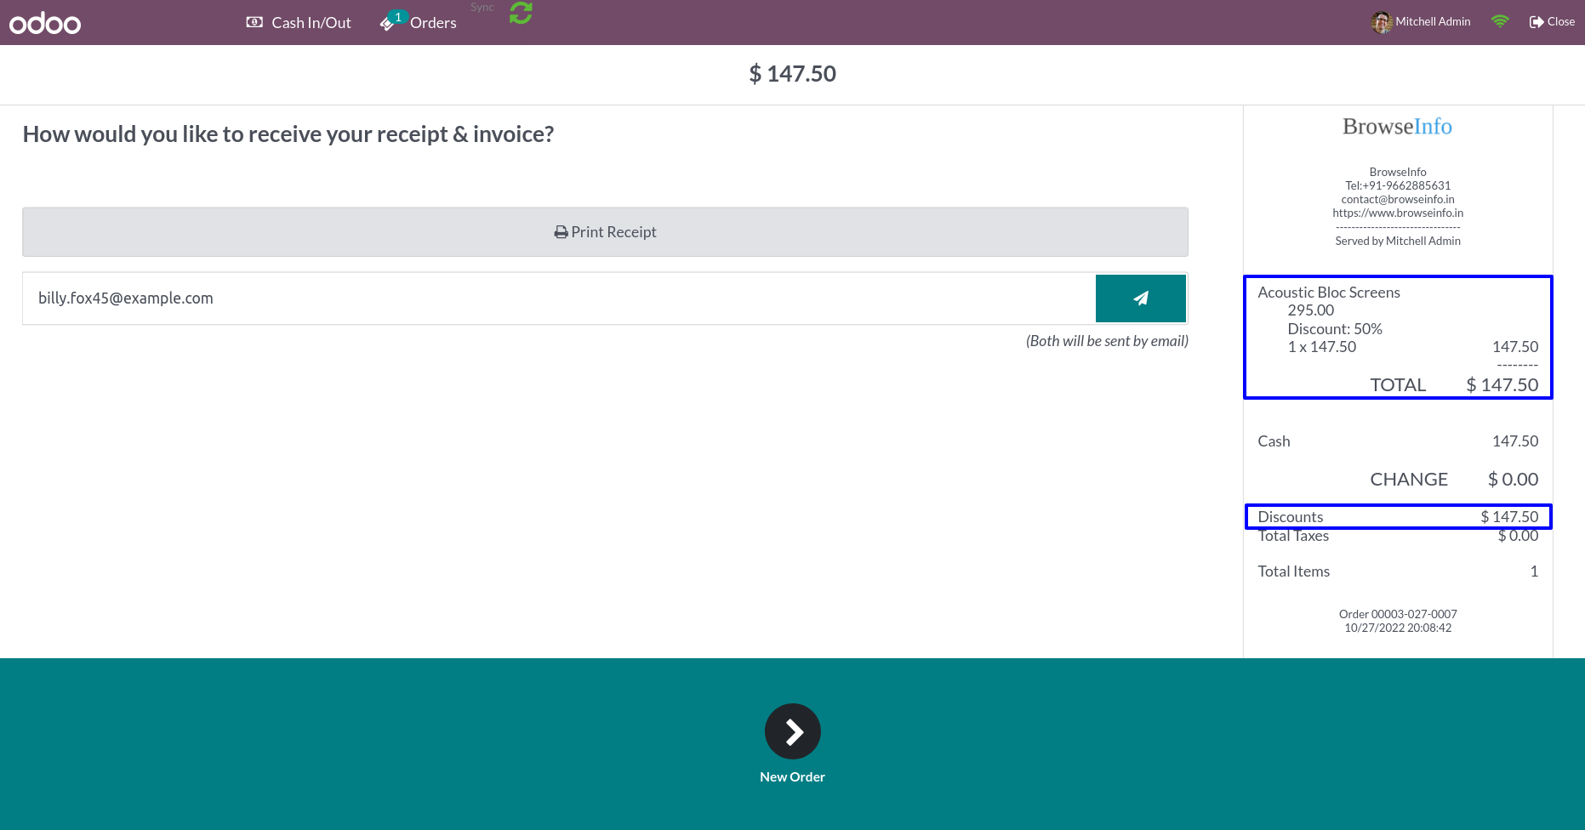The height and width of the screenshot is (830, 1585).
Task: Click the Print Receipt button
Action: click(x=605, y=232)
